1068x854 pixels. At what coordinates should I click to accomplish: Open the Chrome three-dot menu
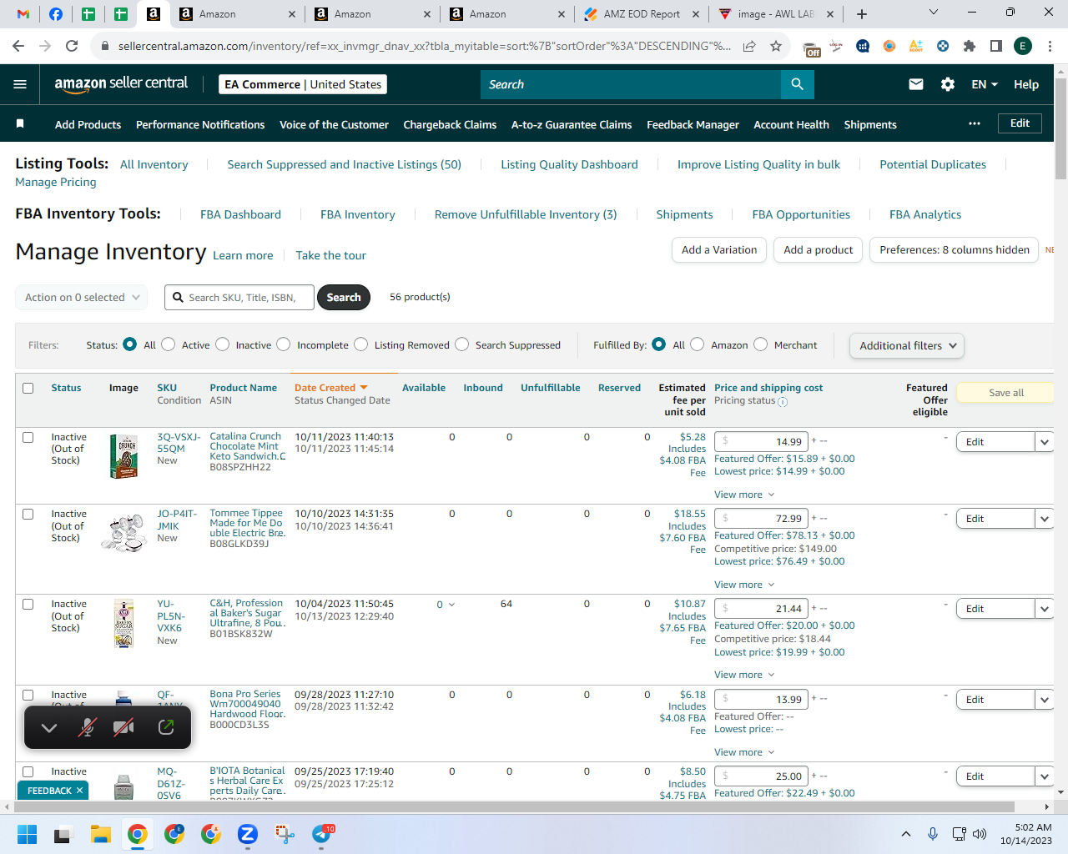[1050, 46]
